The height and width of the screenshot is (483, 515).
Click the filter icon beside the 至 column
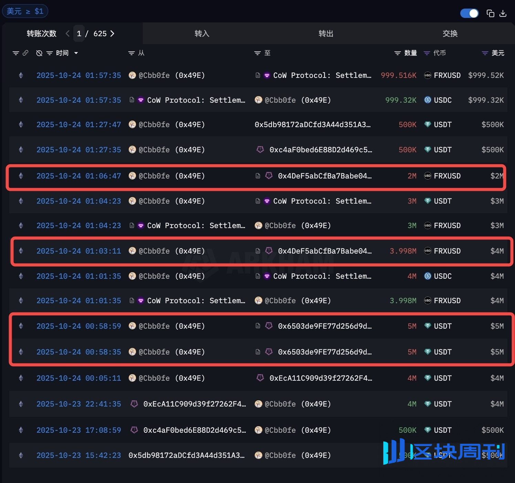tap(257, 53)
